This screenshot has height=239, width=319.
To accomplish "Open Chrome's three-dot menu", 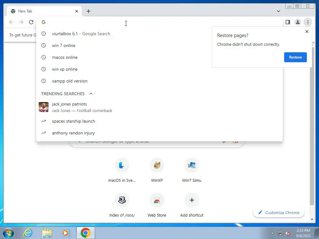I will [308, 22].
